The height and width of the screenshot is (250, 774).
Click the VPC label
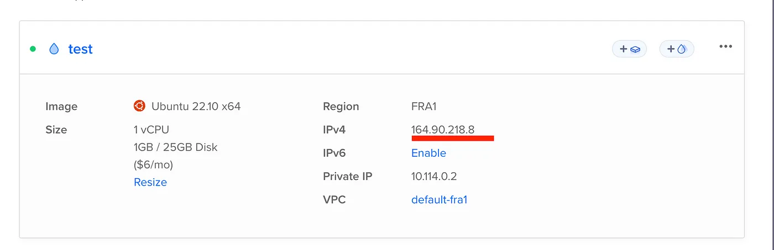click(x=334, y=200)
